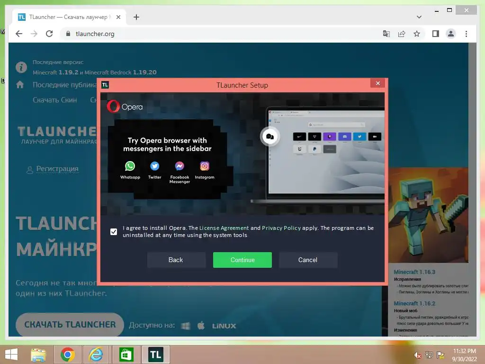
Task: Click the taskbar clock showing 11:32 PM
Action: 465,355
